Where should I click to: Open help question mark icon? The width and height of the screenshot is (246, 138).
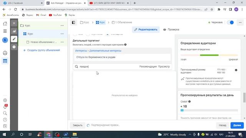pyautogui.click(x=5, y=120)
